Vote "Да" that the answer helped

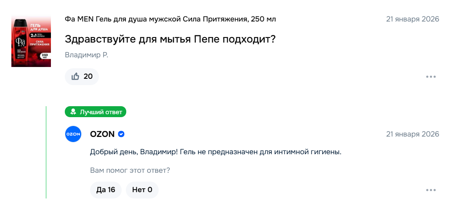click(x=106, y=190)
